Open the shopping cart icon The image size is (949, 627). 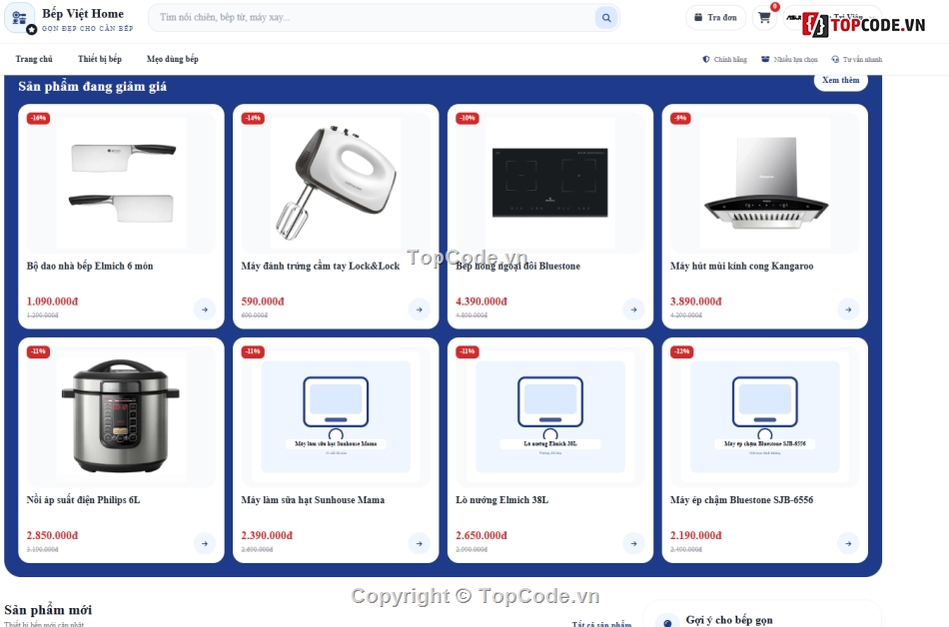[x=764, y=18]
